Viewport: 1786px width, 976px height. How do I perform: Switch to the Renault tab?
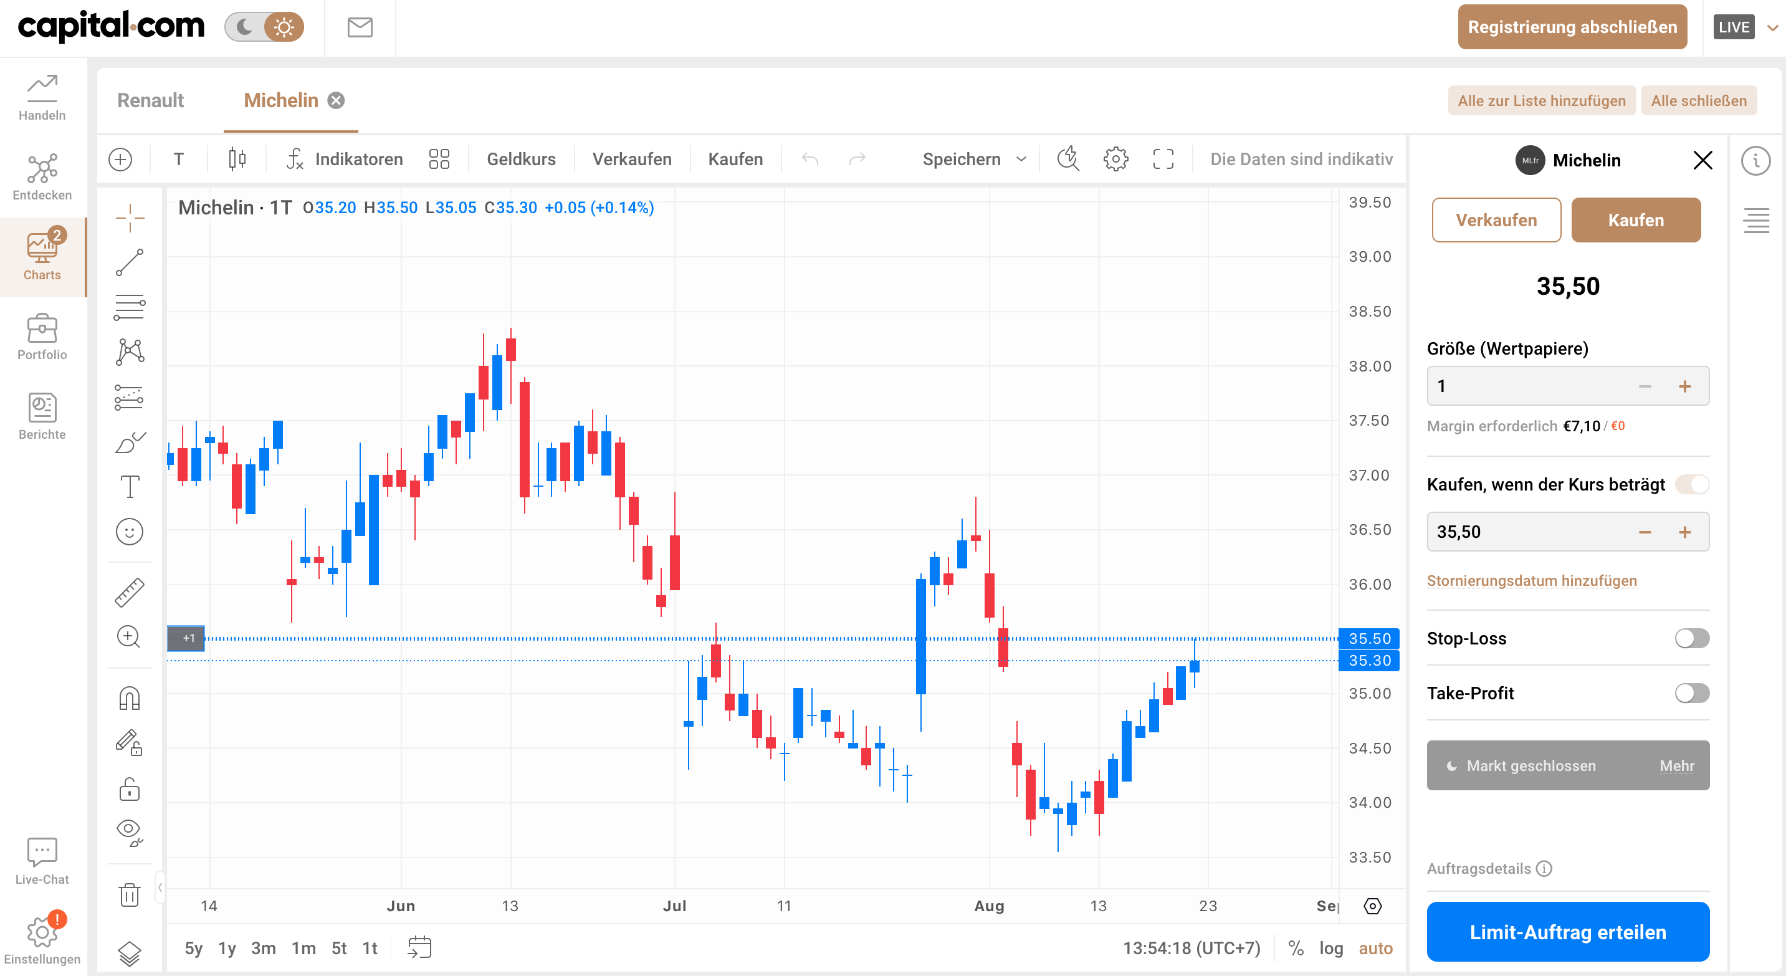point(150,100)
